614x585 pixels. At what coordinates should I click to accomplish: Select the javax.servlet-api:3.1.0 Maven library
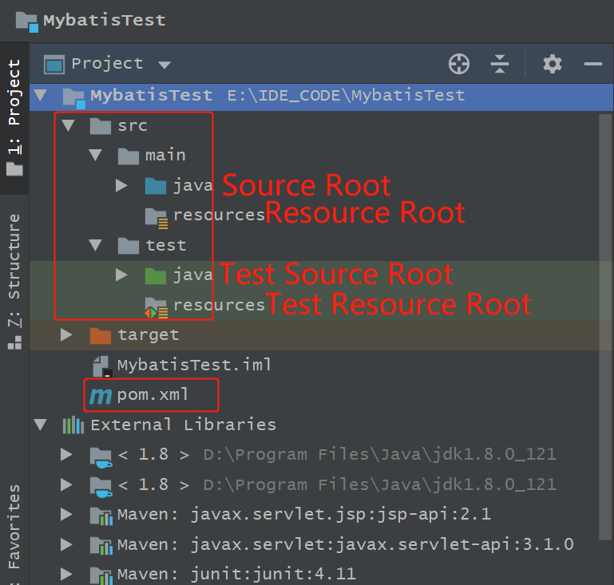[x=345, y=544]
